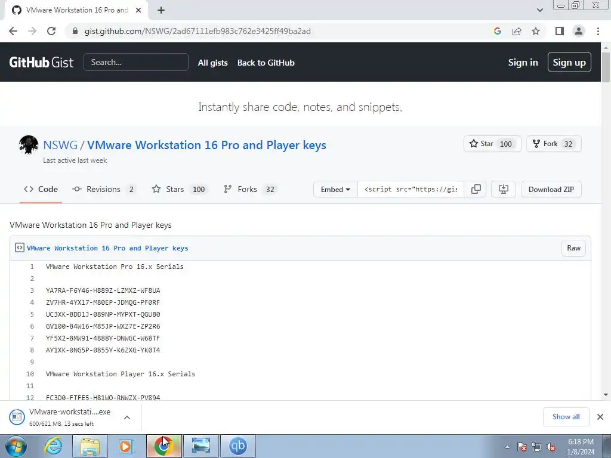Open the gist file name link

tap(107, 248)
